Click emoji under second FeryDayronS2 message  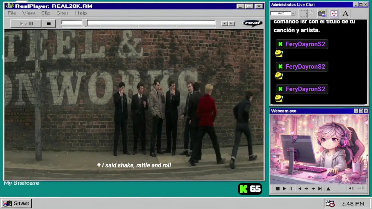point(279,76)
